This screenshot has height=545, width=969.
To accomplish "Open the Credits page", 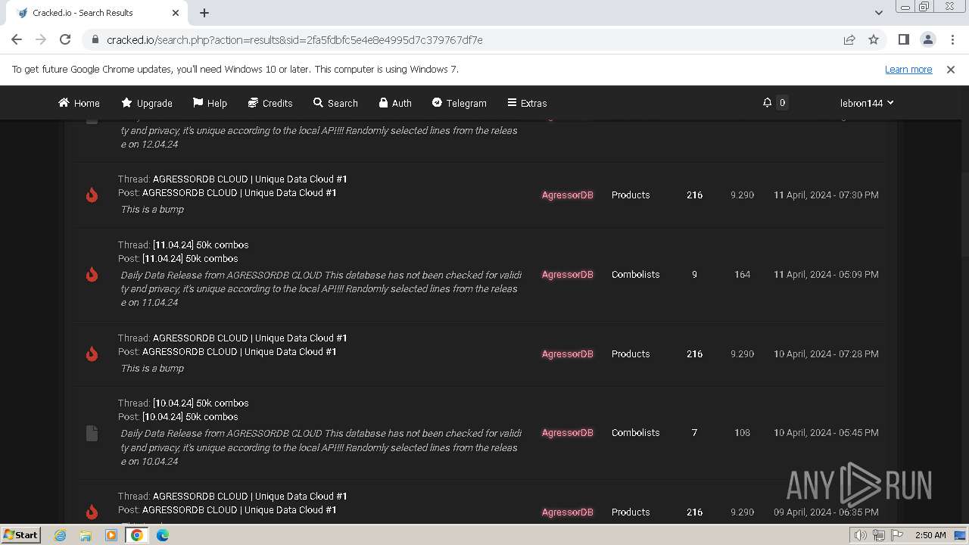I will [x=270, y=103].
